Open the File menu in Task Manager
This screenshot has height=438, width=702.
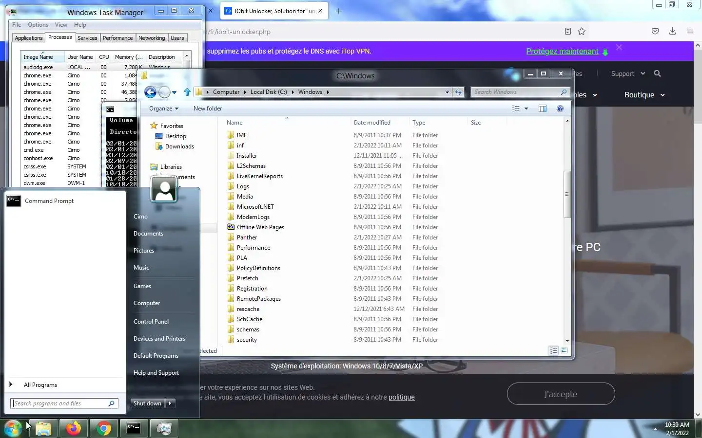coord(17,25)
